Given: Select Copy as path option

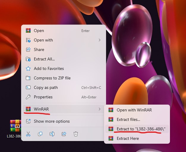Looking at the screenshot, I should 46,87.
